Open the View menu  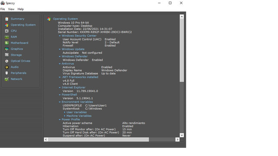11,9
